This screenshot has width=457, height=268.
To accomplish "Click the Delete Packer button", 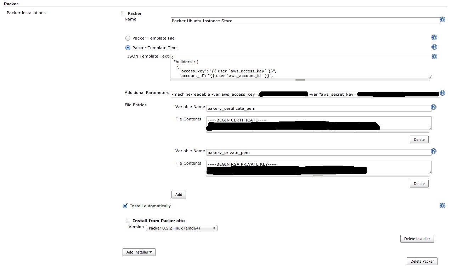I will (x=422, y=261).
